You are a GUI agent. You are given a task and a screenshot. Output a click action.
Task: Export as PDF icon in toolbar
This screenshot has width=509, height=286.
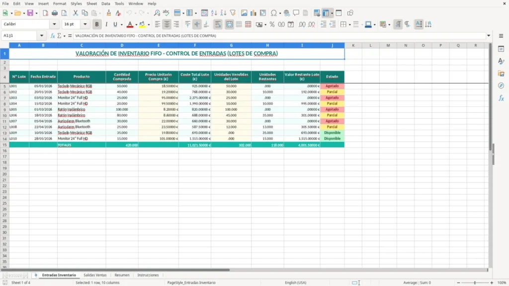[x=45, y=13]
